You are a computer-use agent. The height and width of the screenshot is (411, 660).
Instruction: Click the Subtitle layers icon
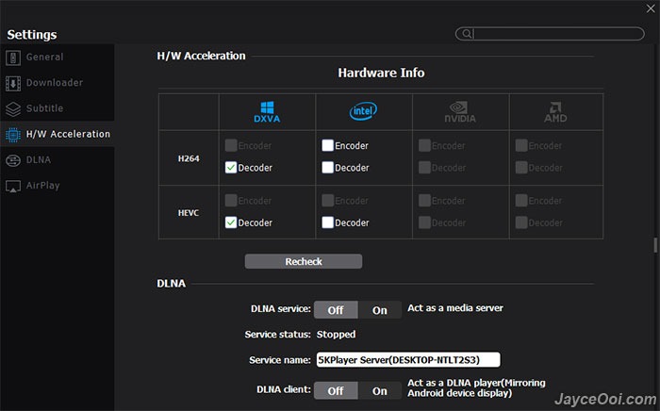13,109
